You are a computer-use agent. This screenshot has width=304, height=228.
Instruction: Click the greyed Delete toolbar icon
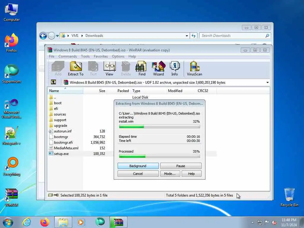(126, 69)
